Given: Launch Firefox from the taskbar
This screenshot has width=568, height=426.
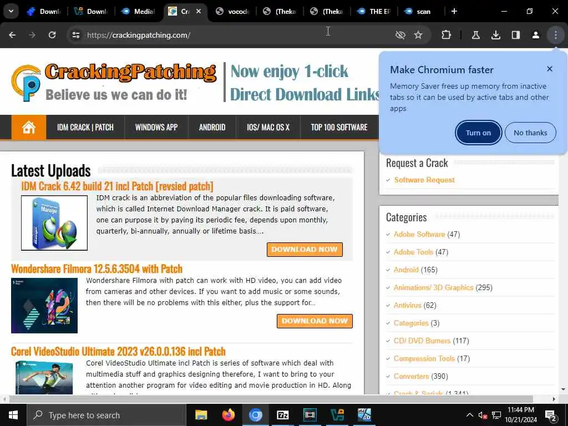Looking at the screenshot, I should click(x=228, y=415).
